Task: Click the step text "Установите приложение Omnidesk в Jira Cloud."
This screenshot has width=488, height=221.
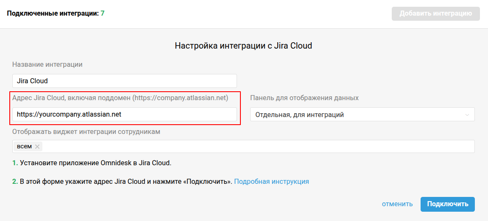Action: [96, 163]
